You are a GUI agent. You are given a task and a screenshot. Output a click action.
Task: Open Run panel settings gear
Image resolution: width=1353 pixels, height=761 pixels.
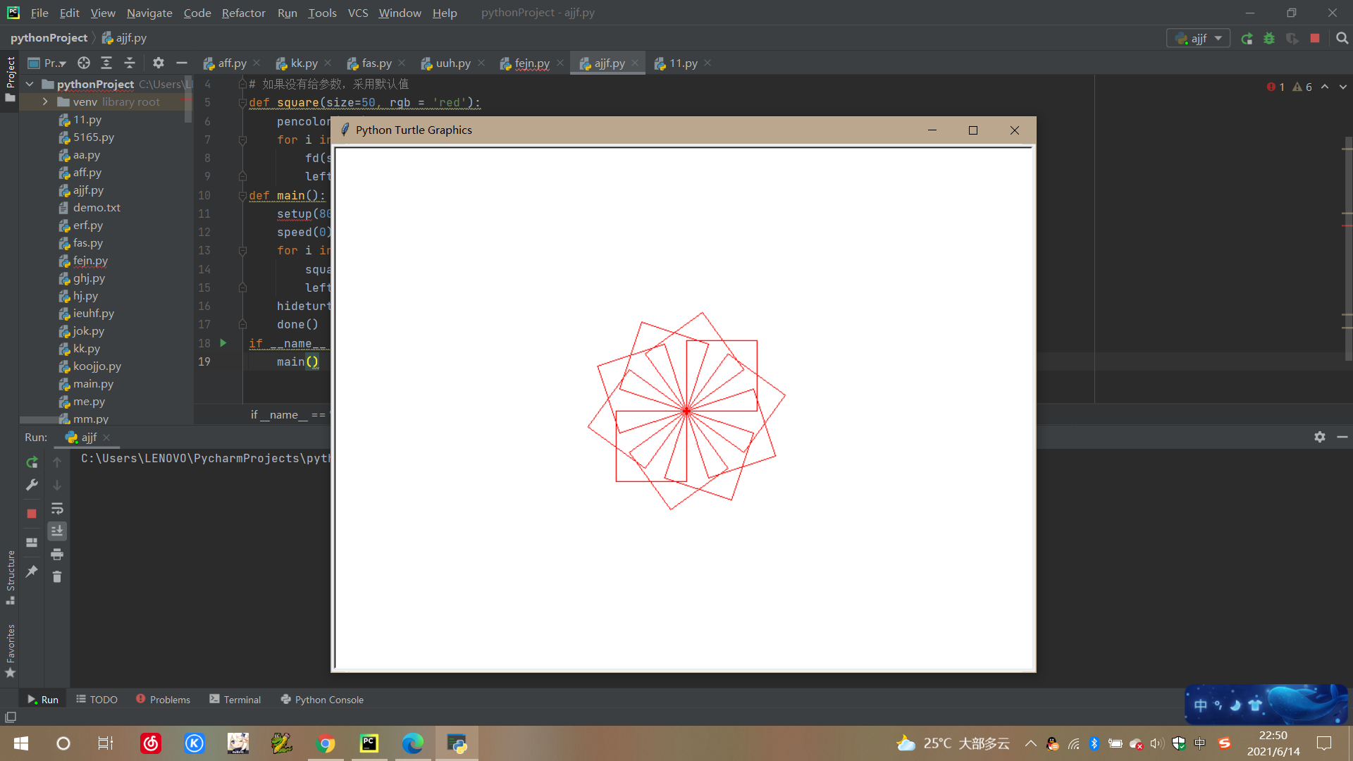1319,437
